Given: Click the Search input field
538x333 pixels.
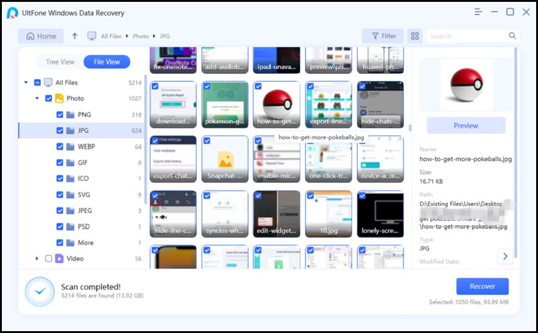Looking at the screenshot, I should pos(473,36).
